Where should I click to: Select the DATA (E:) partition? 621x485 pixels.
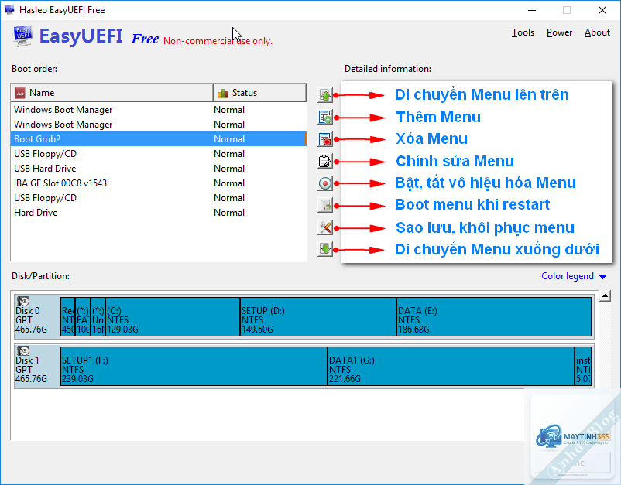point(494,317)
